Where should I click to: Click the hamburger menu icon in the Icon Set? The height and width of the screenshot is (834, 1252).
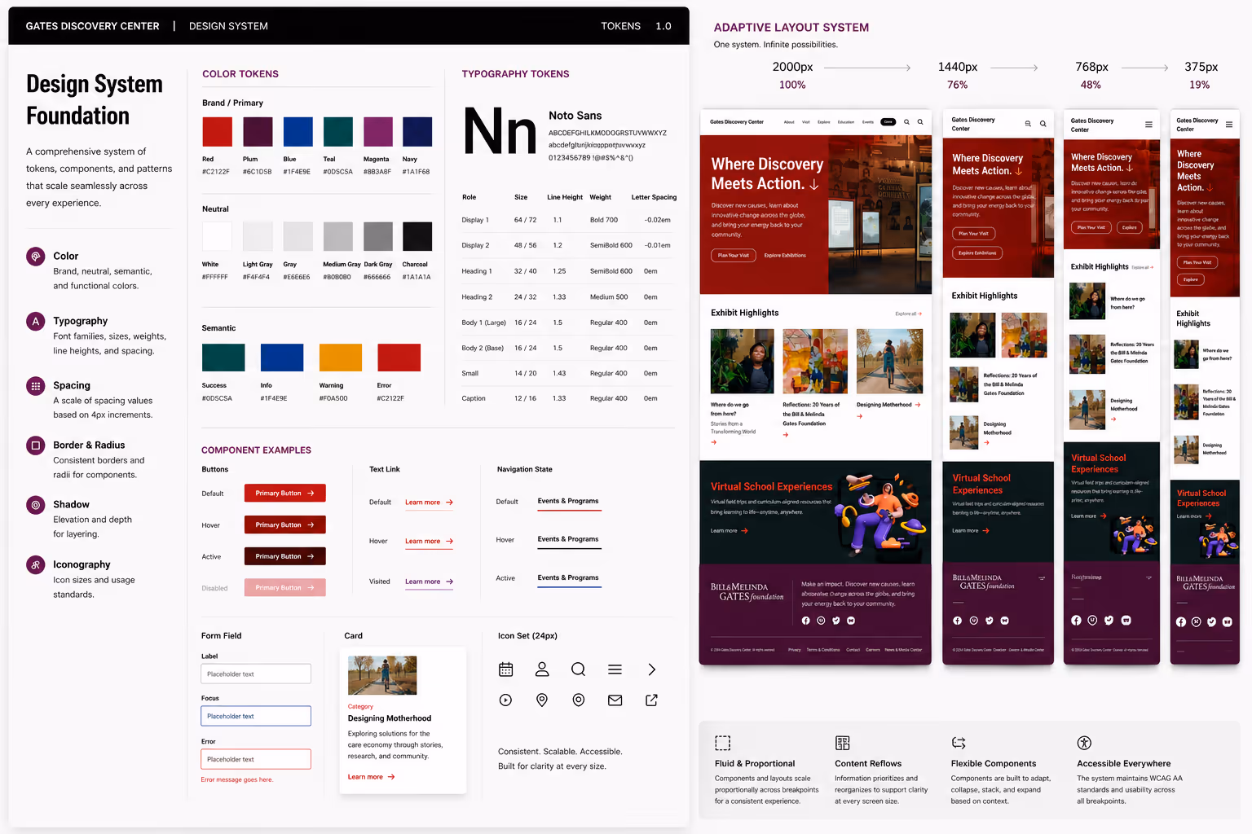(x=615, y=669)
